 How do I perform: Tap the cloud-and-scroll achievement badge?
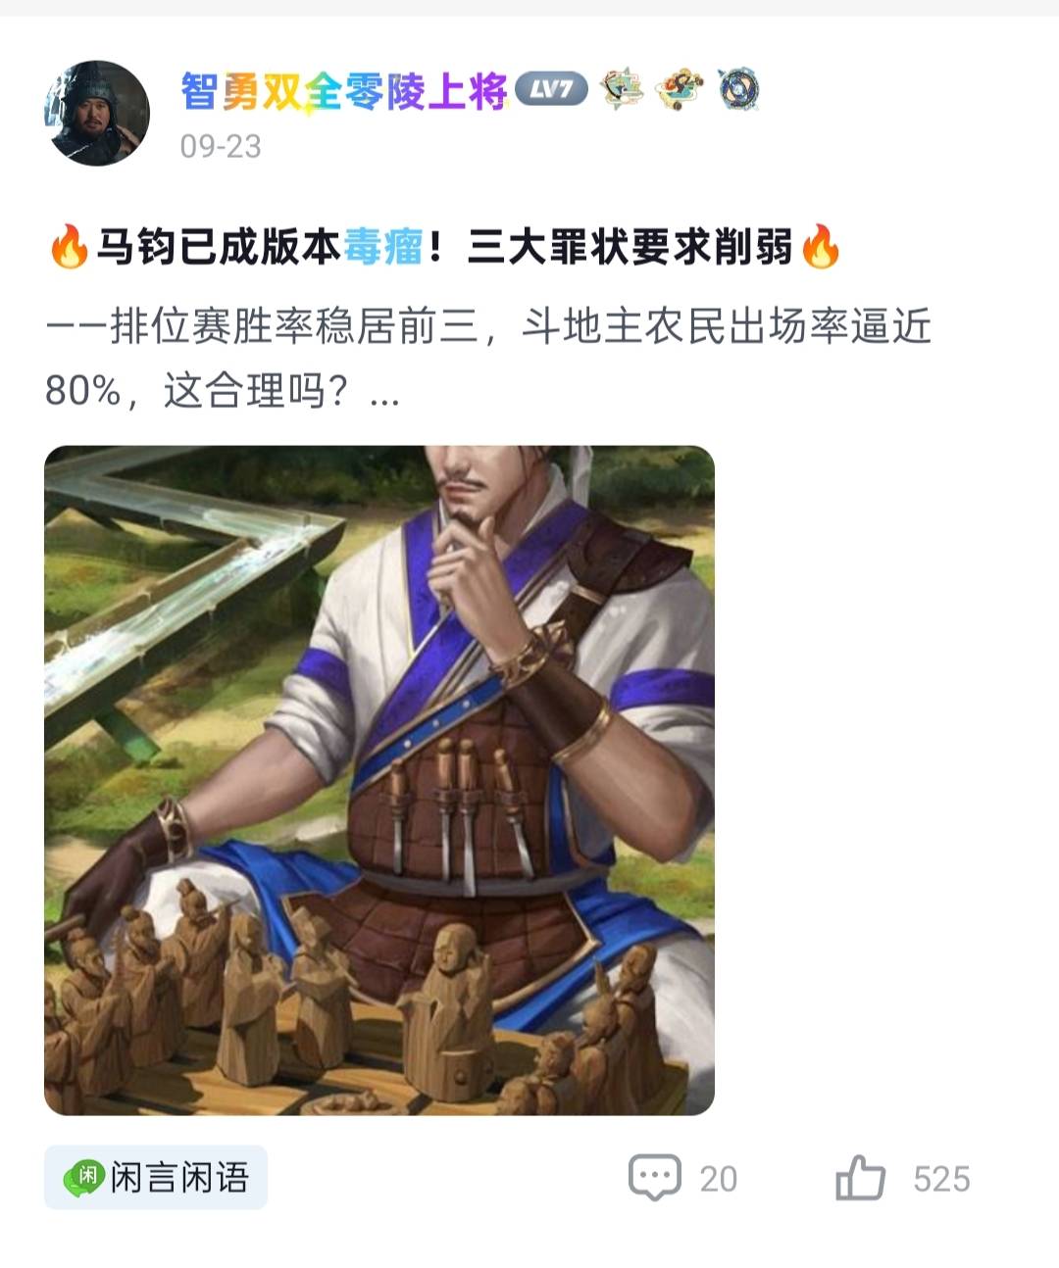click(680, 89)
